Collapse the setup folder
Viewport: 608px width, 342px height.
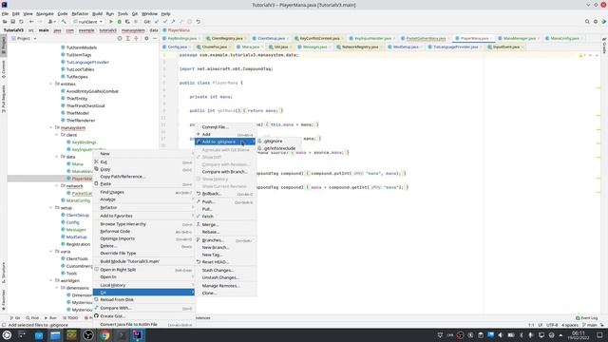[50, 208]
